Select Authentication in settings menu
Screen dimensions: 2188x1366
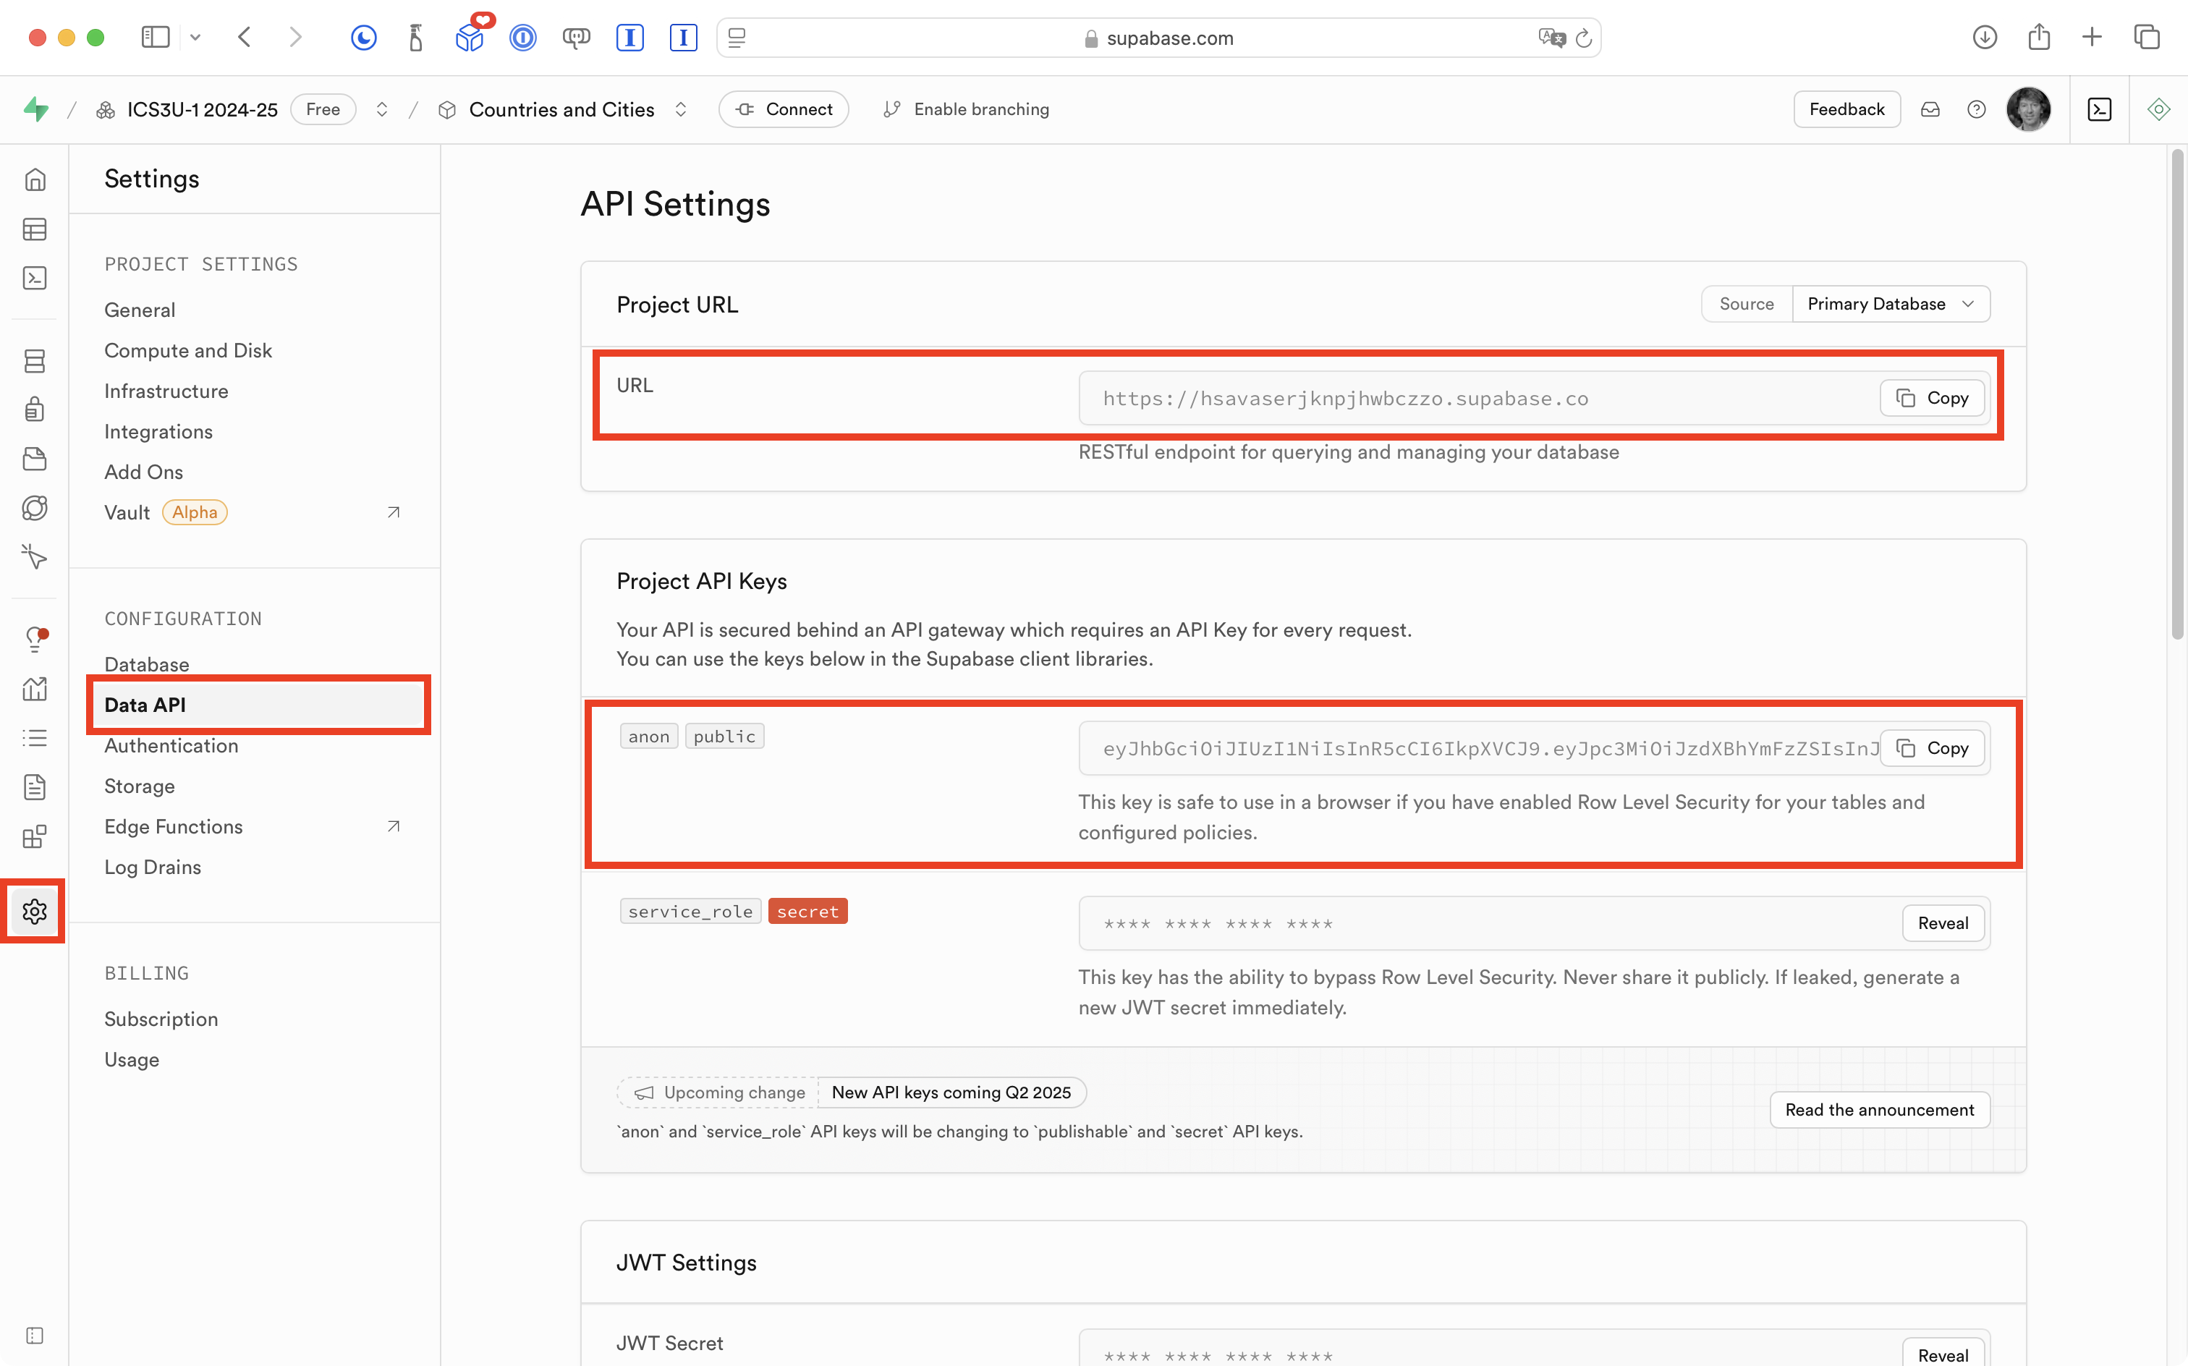point(171,745)
